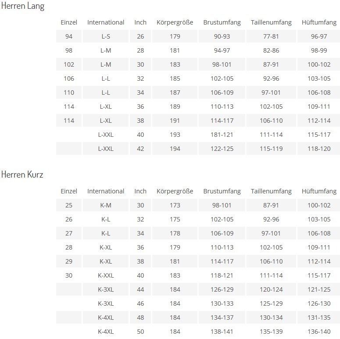Click the Einzel 94 cell
Image resolution: width=340 pixels, height=339 pixels.
[x=69, y=36]
